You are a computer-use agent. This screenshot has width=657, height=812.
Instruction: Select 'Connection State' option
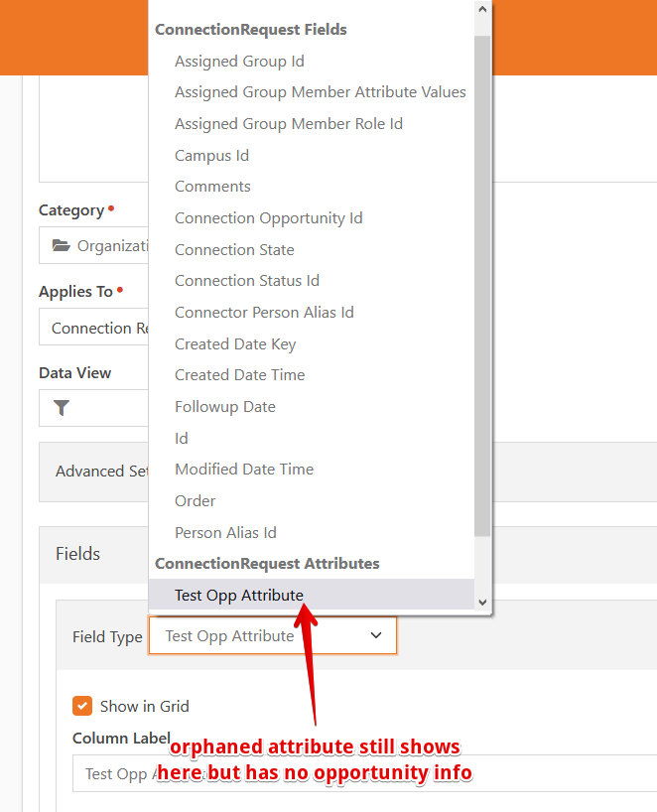tap(312, 249)
